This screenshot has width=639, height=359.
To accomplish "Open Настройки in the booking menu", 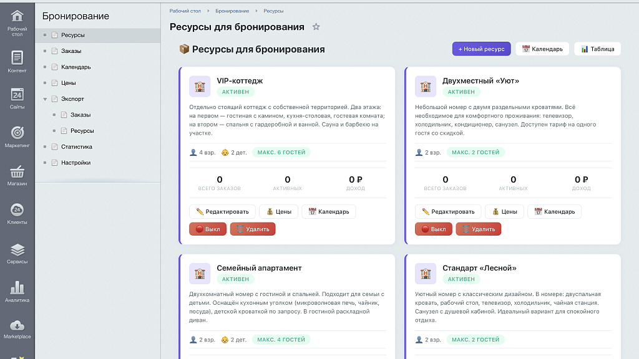I will tap(76, 163).
